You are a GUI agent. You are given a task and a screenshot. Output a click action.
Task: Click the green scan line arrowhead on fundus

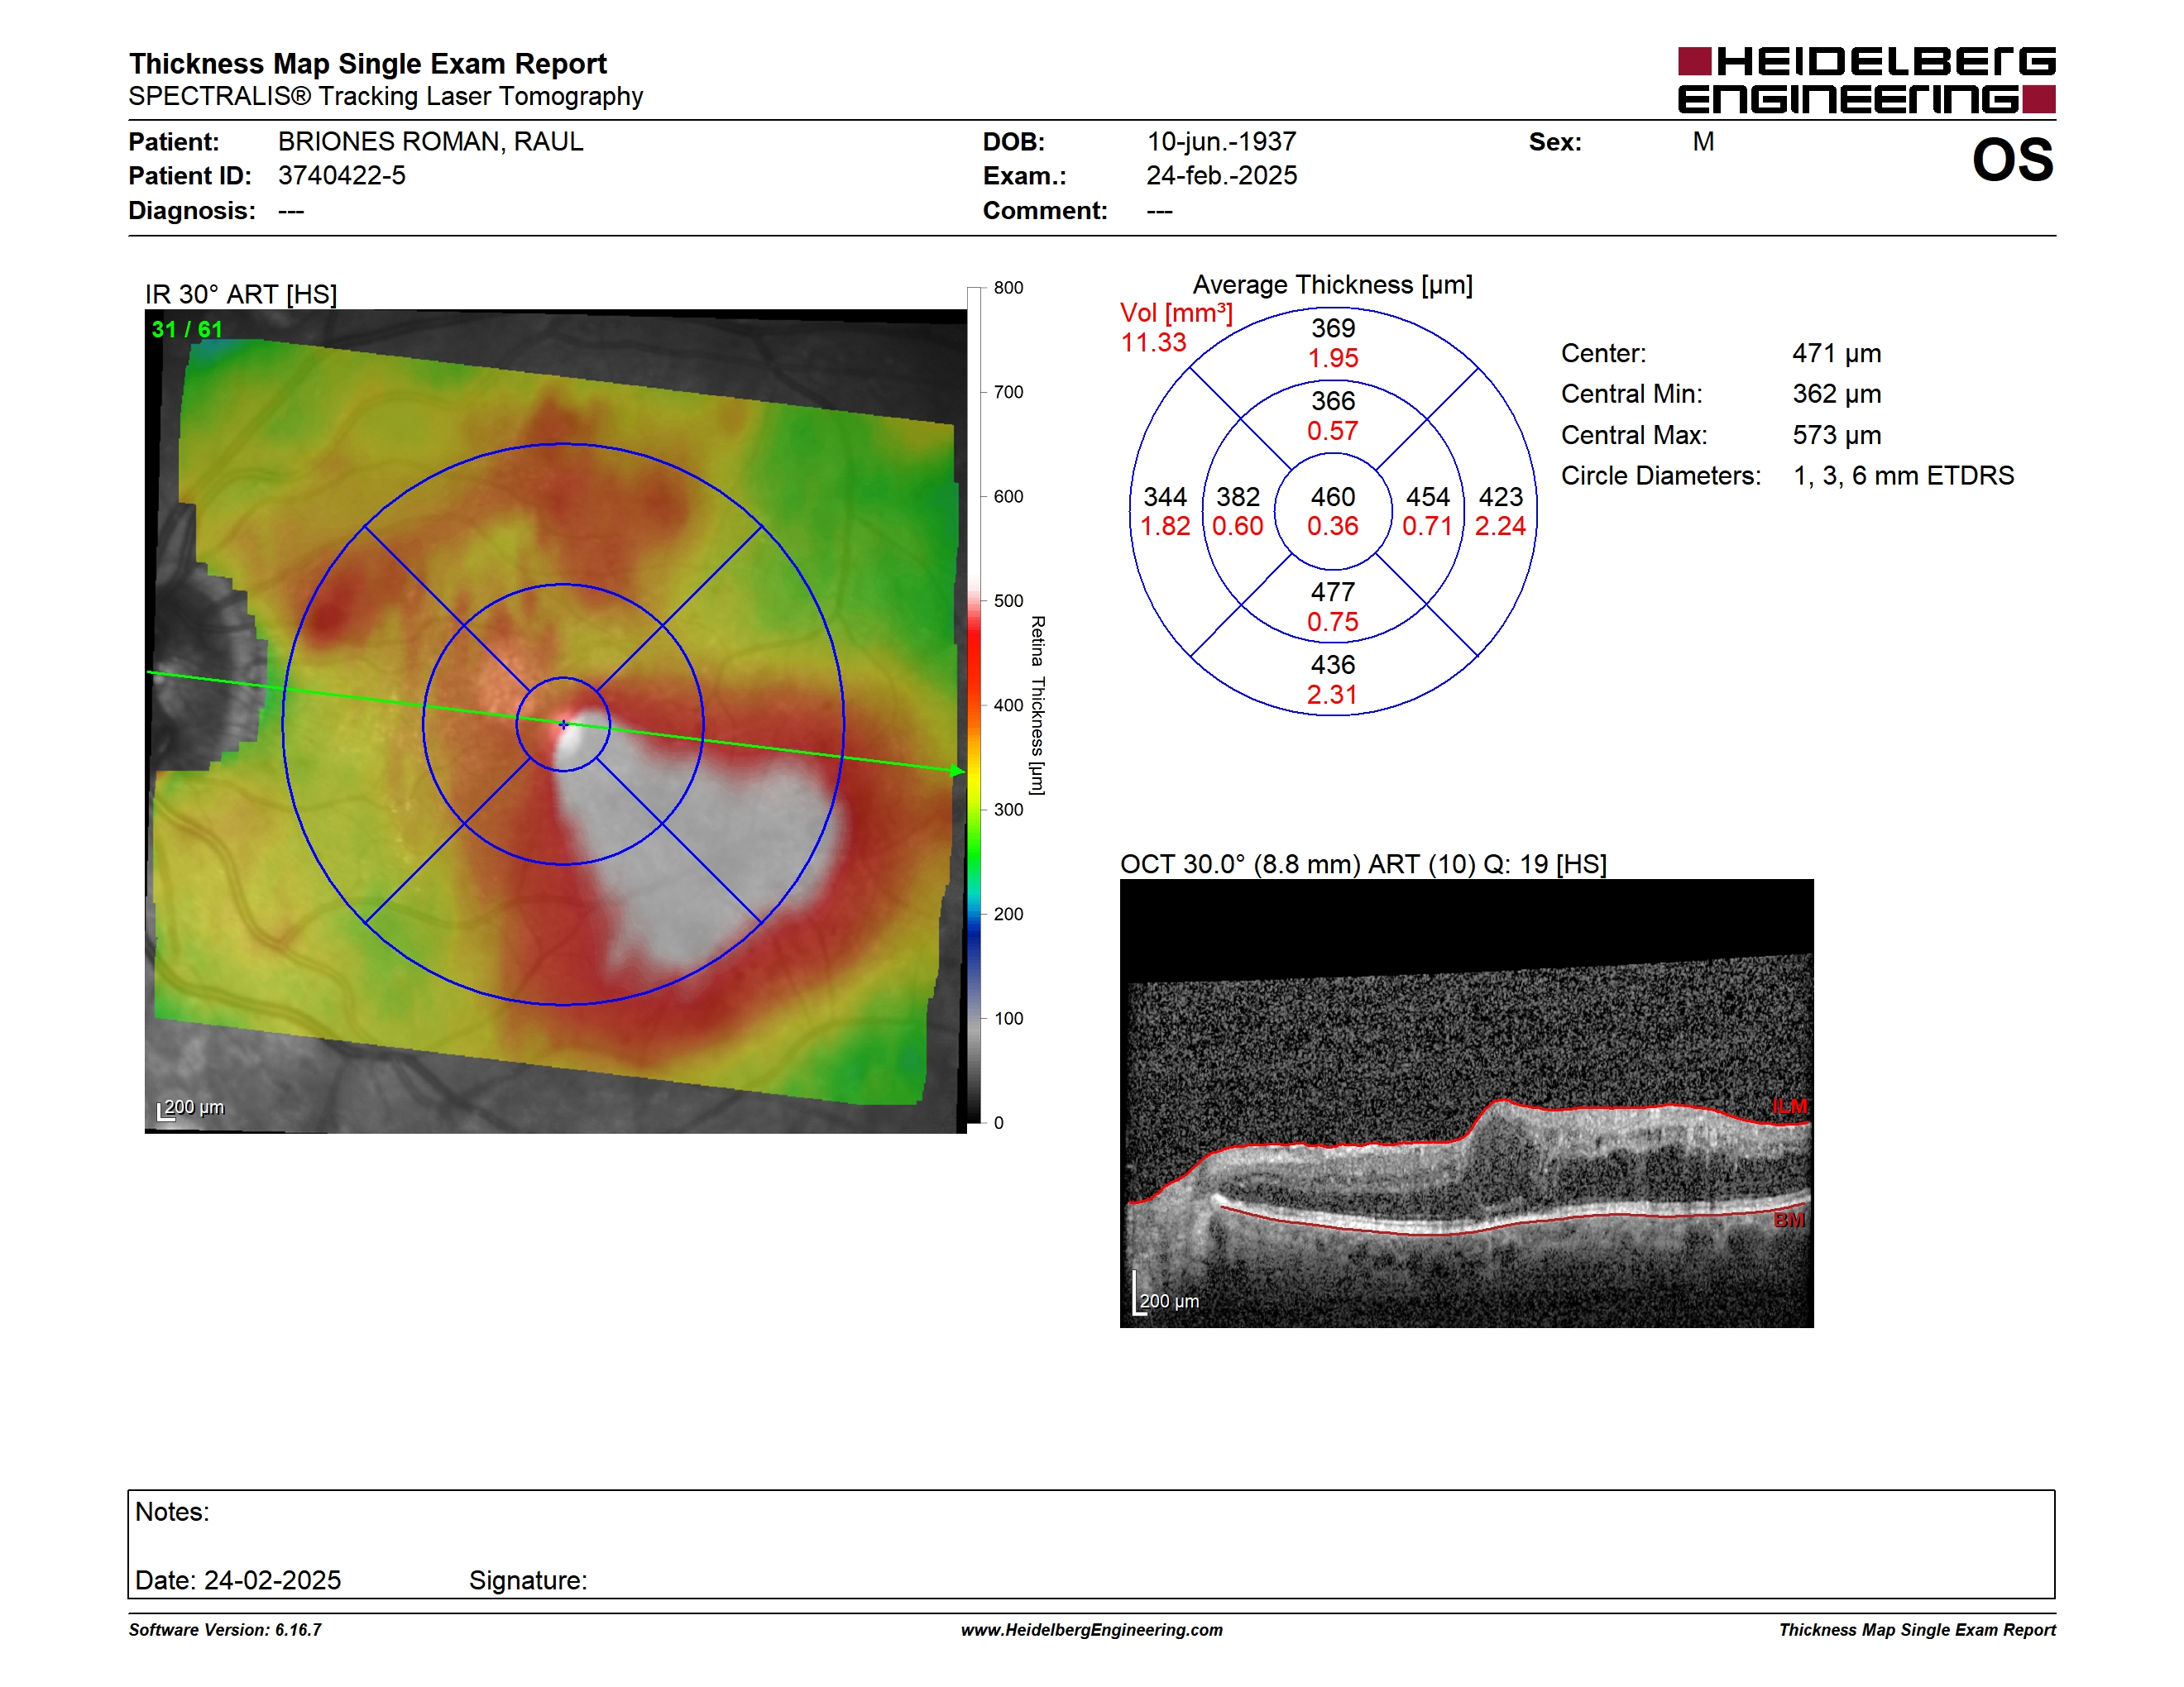957,771
